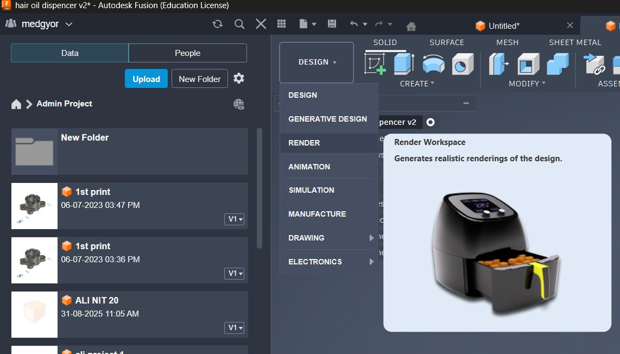Click the team people icon beside medgyor
This screenshot has height=354, width=620.
pos(11,23)
